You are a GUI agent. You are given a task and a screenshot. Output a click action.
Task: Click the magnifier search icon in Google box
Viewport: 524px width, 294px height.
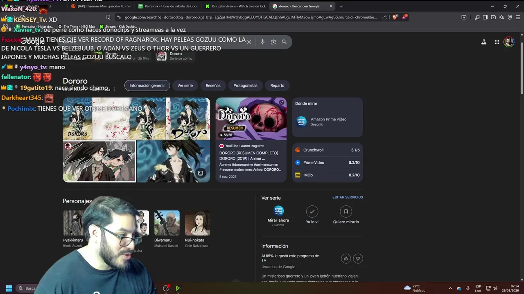284,42
